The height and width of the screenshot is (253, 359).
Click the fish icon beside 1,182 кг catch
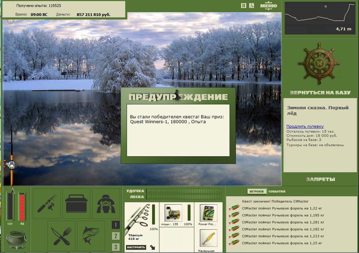234,229
